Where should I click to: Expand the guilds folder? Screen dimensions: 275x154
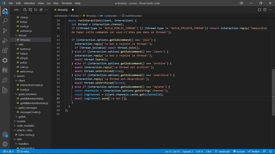(x=22, y=117)
